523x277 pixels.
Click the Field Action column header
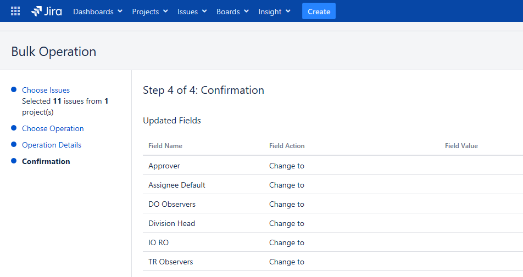point(287,146)
